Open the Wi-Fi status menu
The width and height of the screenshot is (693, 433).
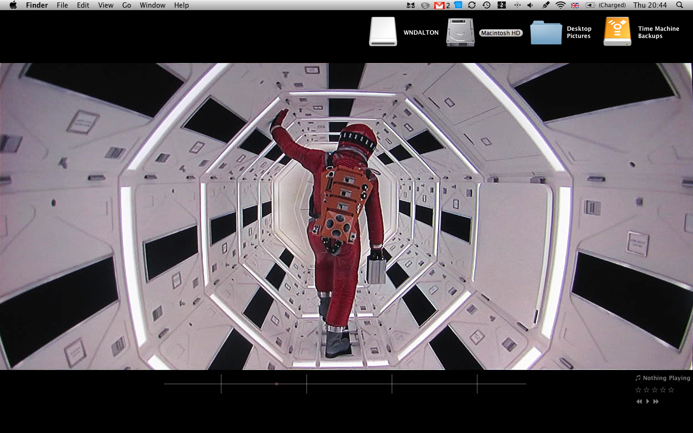[x=560, y=5]
